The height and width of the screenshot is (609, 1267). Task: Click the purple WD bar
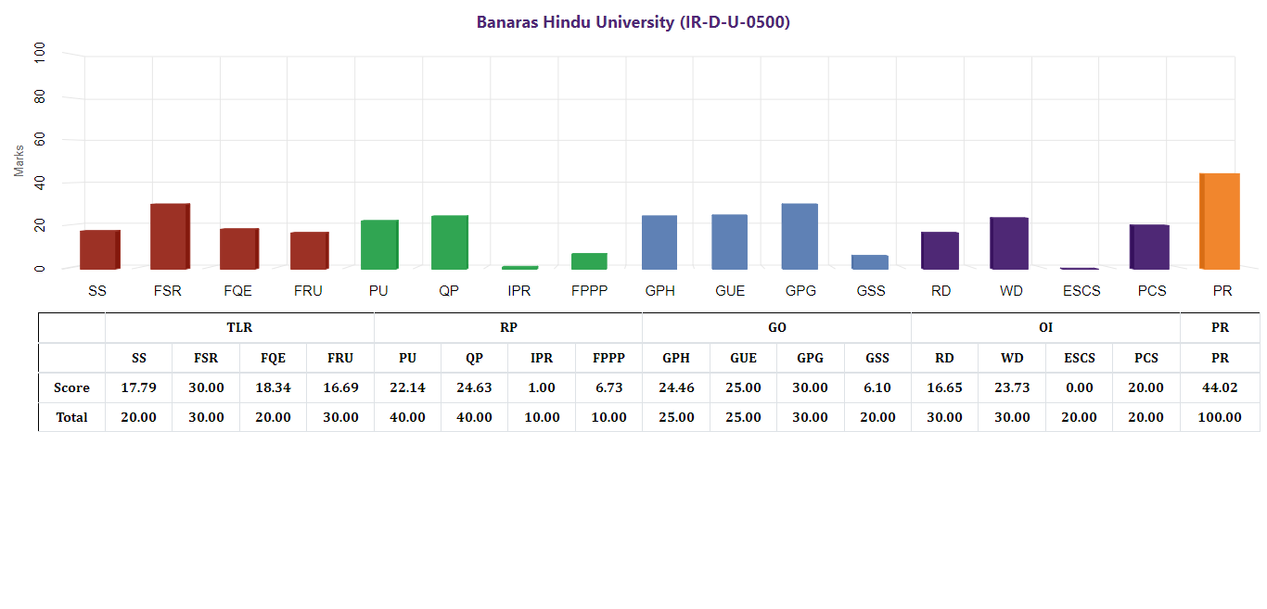[1009, 243]
